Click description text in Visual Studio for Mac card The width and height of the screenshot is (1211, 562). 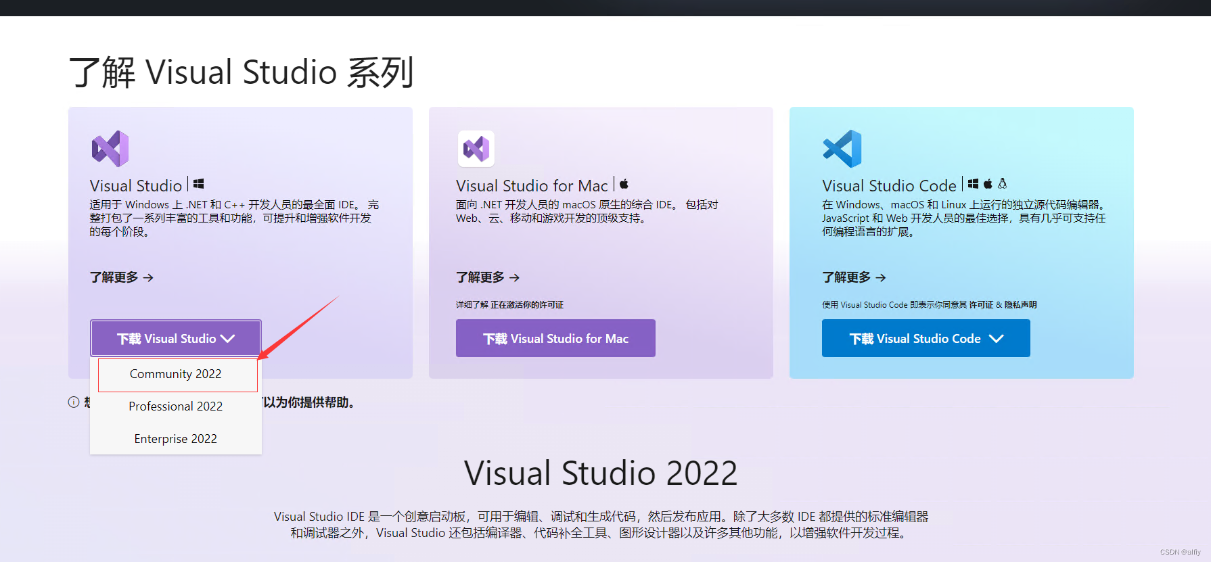[x=587, y=212]
